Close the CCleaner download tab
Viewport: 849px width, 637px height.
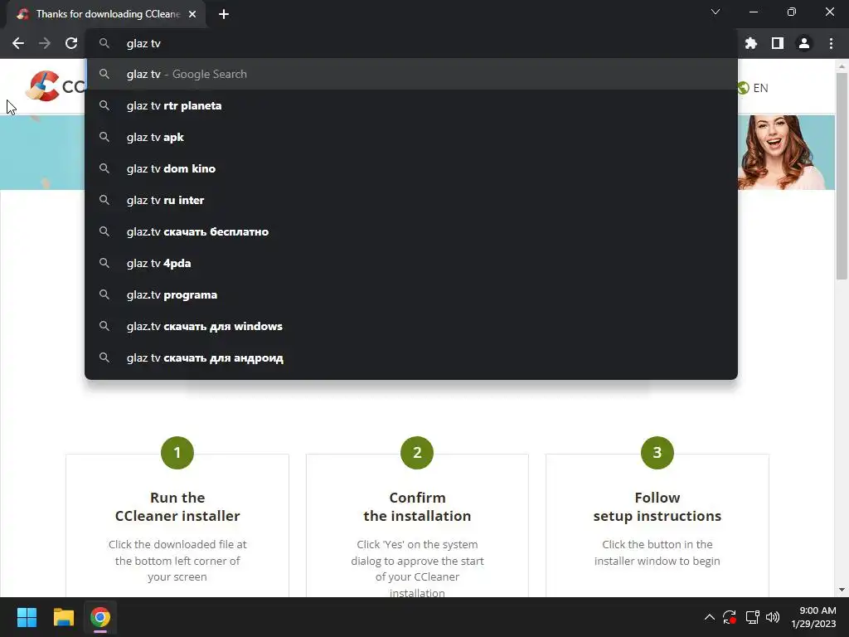tap(192, 14)
